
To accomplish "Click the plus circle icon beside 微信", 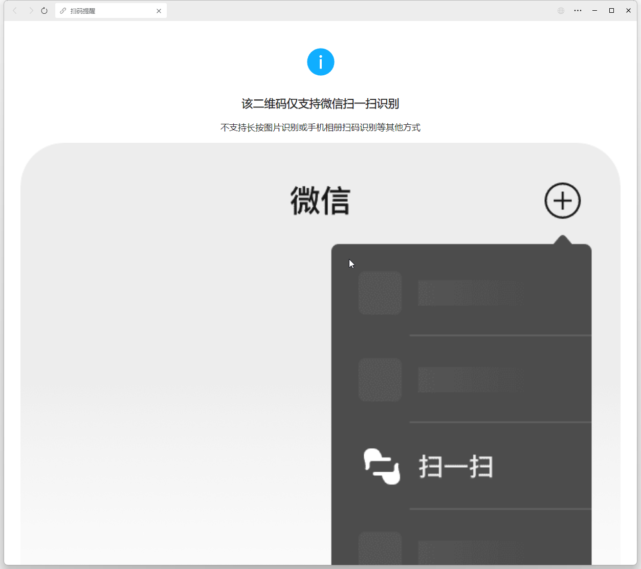I will coord(563,201).
